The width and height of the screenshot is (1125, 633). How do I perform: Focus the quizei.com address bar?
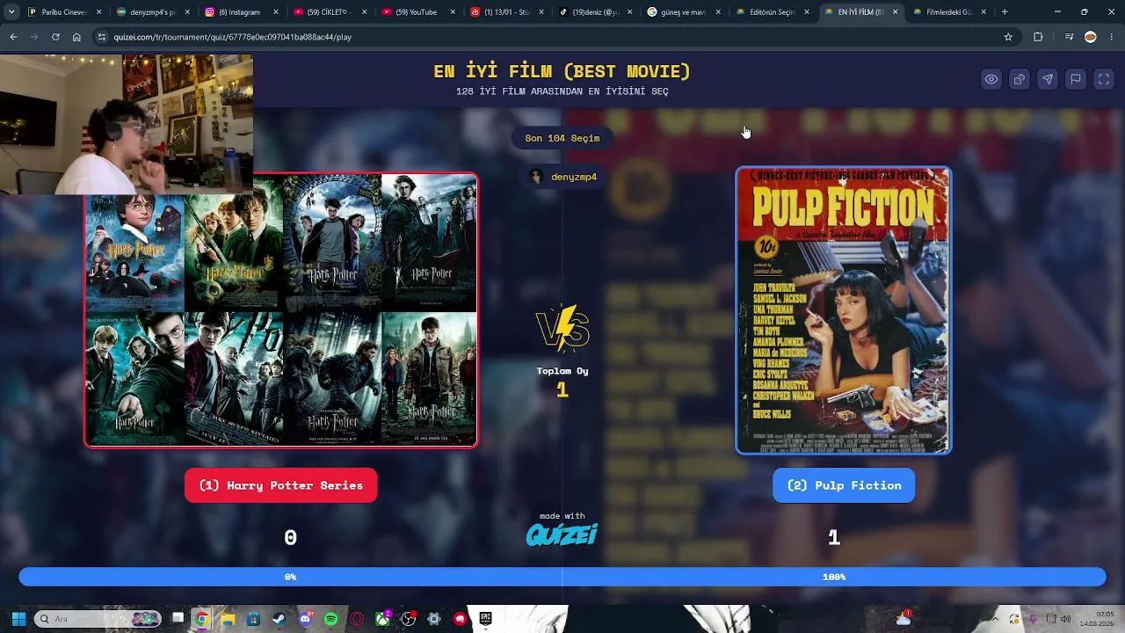pyautogui.click(x=554, y=37)
